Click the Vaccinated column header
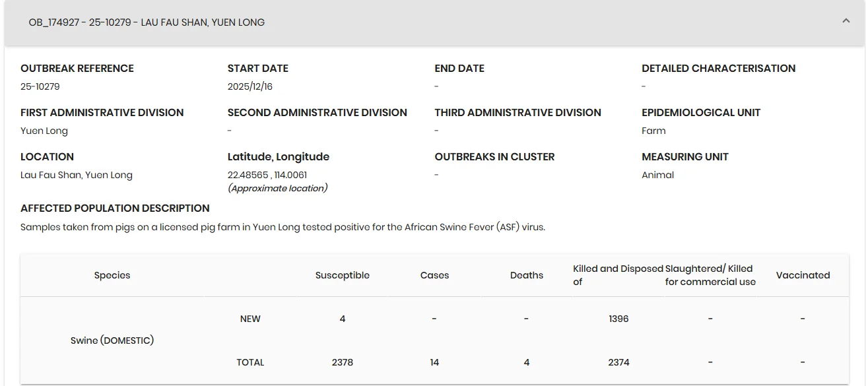The image size is (866, 386). click(x=803, y=275)
